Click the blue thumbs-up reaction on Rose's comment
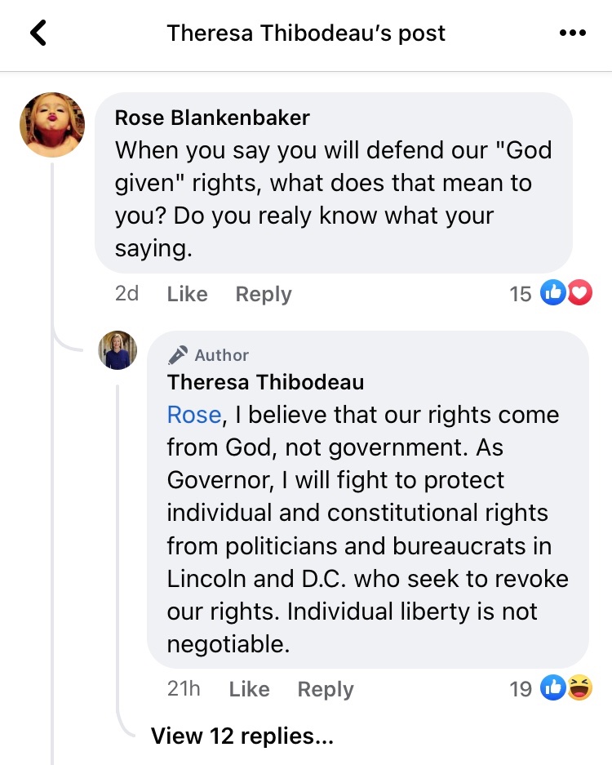 (554, 293)
